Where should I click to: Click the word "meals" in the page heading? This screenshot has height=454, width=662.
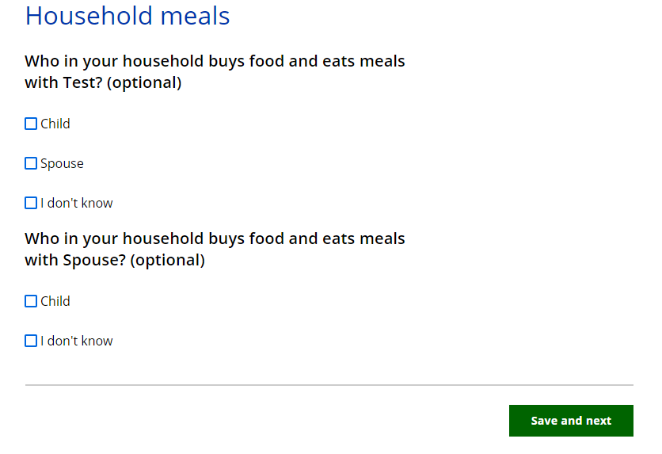pyautogui.click(x=191, y=16)
